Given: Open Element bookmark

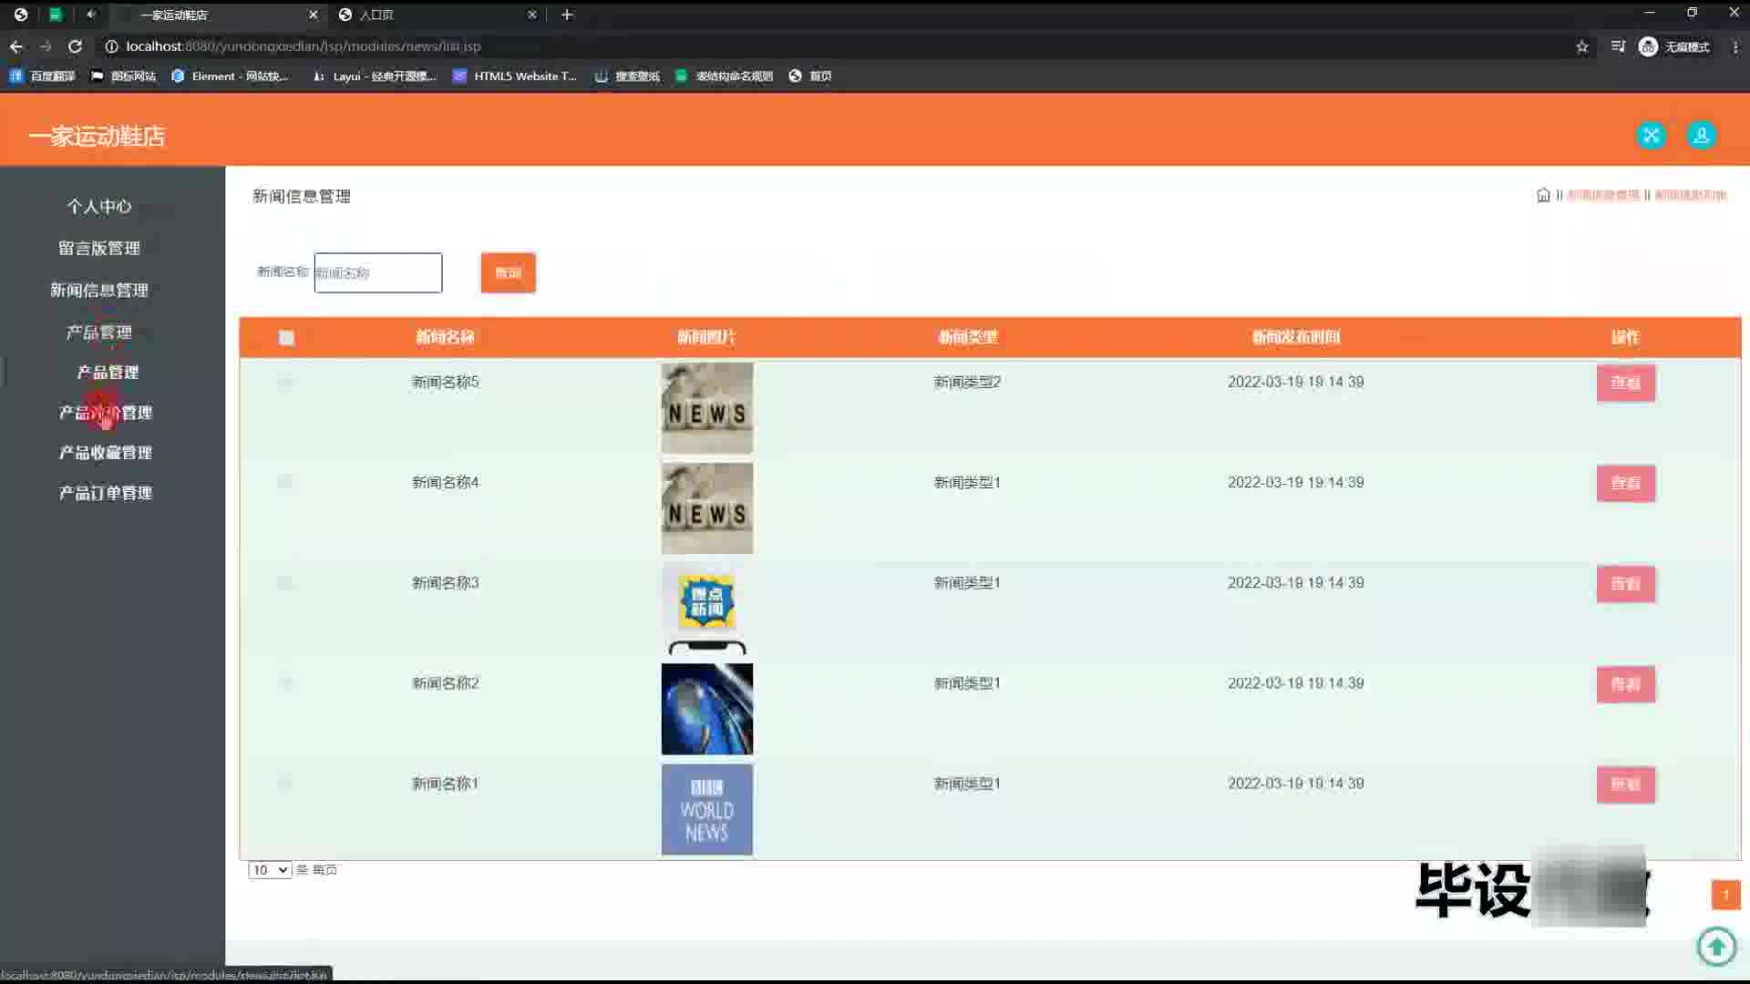Looking at the screenshot, I should pos(230,77).
